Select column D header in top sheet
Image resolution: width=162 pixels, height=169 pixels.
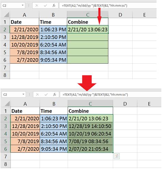coord(120,15)
